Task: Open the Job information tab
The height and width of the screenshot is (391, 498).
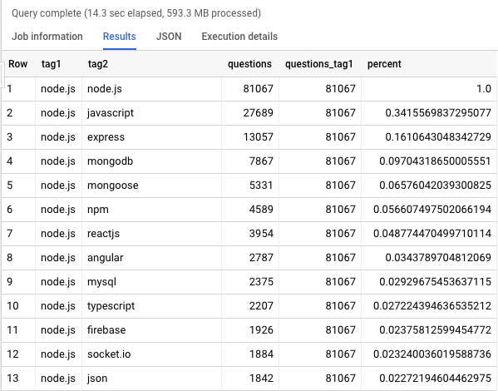Action: point(47,37)
